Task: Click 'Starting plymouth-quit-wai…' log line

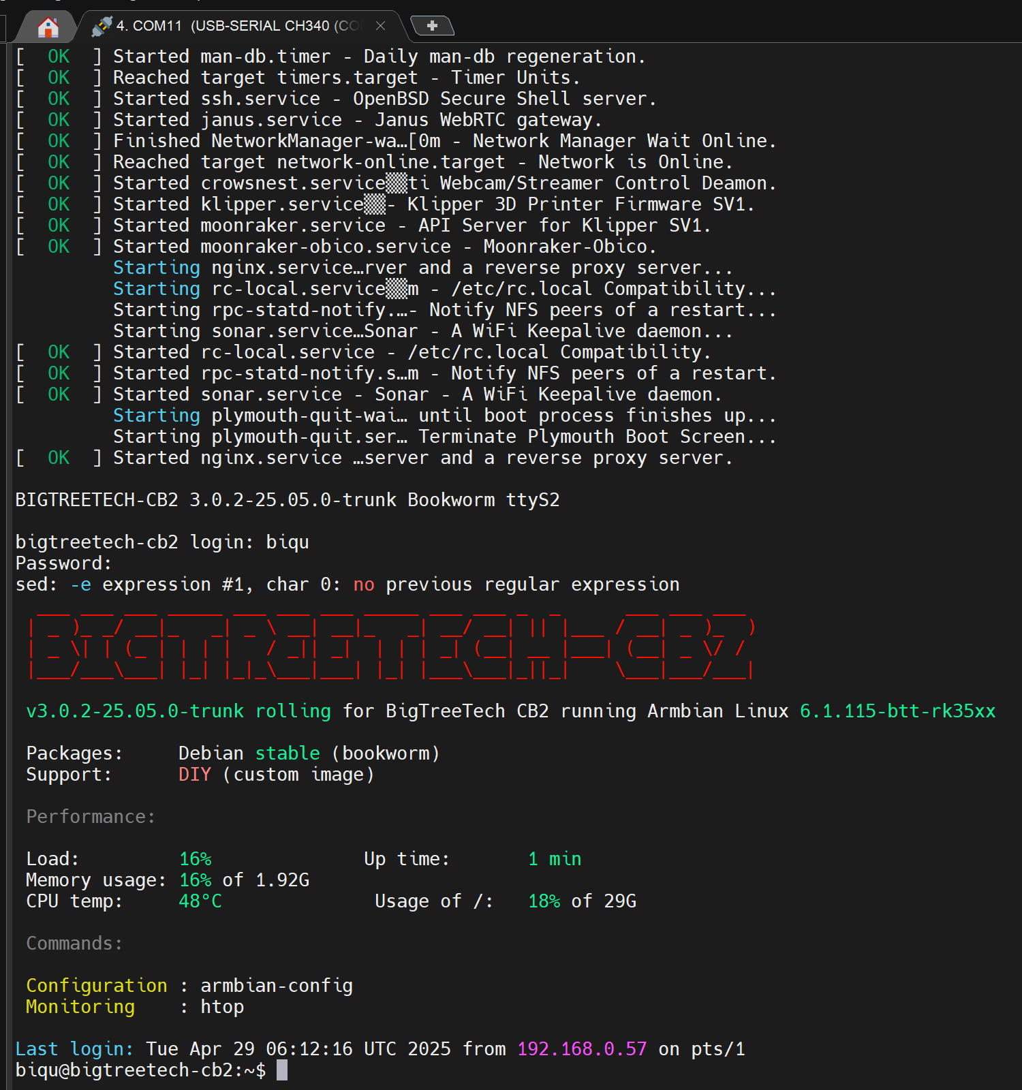Action: 446,416
